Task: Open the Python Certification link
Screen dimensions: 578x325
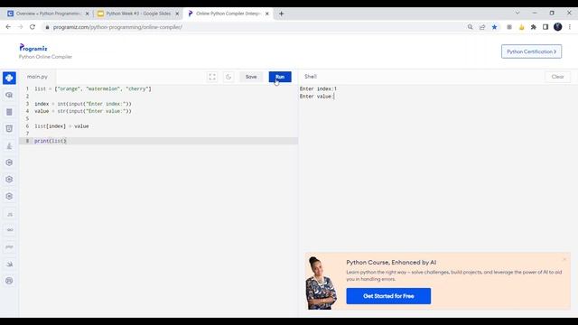Action: tap(531, 51)
